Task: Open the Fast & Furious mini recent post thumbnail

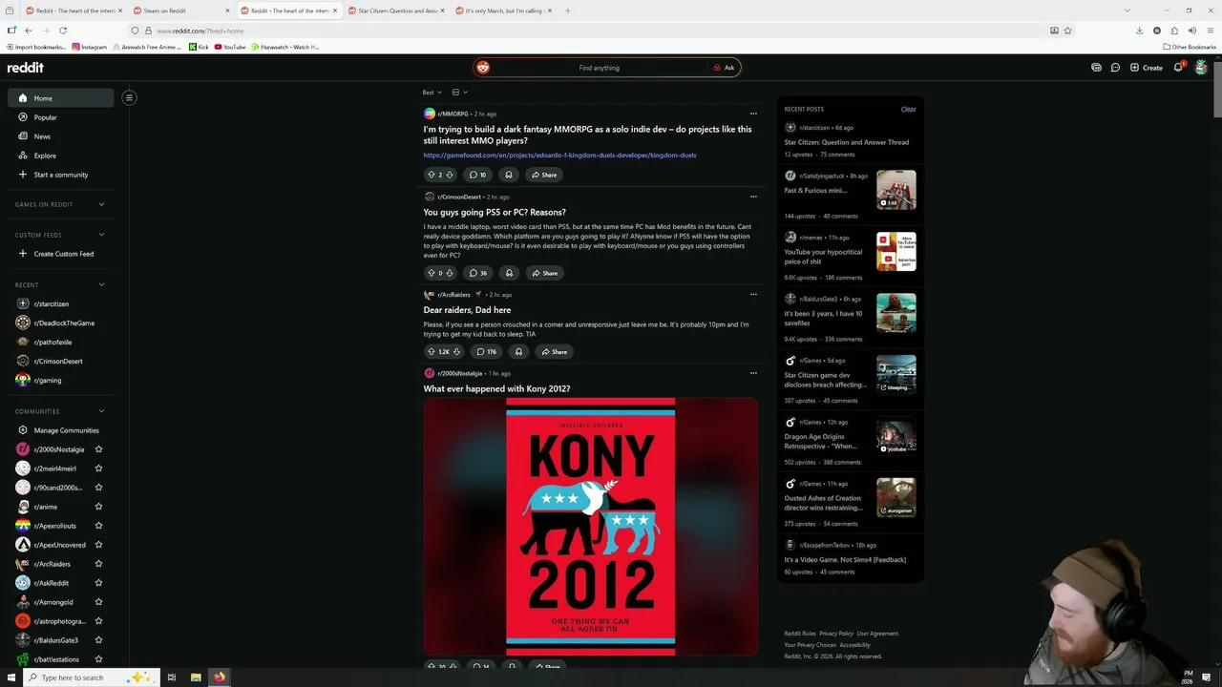Action: pos(896,190)
